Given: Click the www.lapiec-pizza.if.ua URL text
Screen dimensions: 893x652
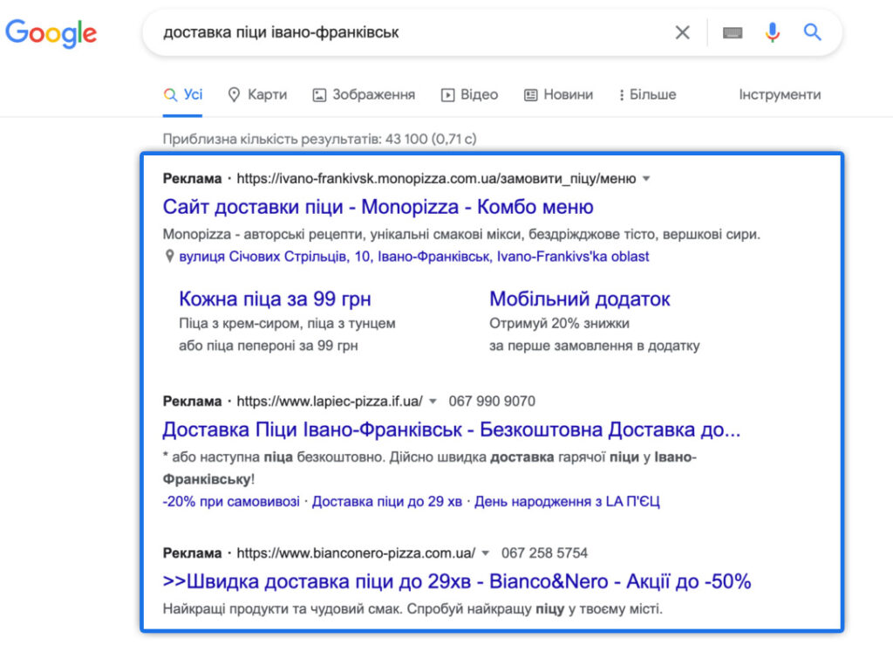Looking at the screenshot, I should (329, 401).
